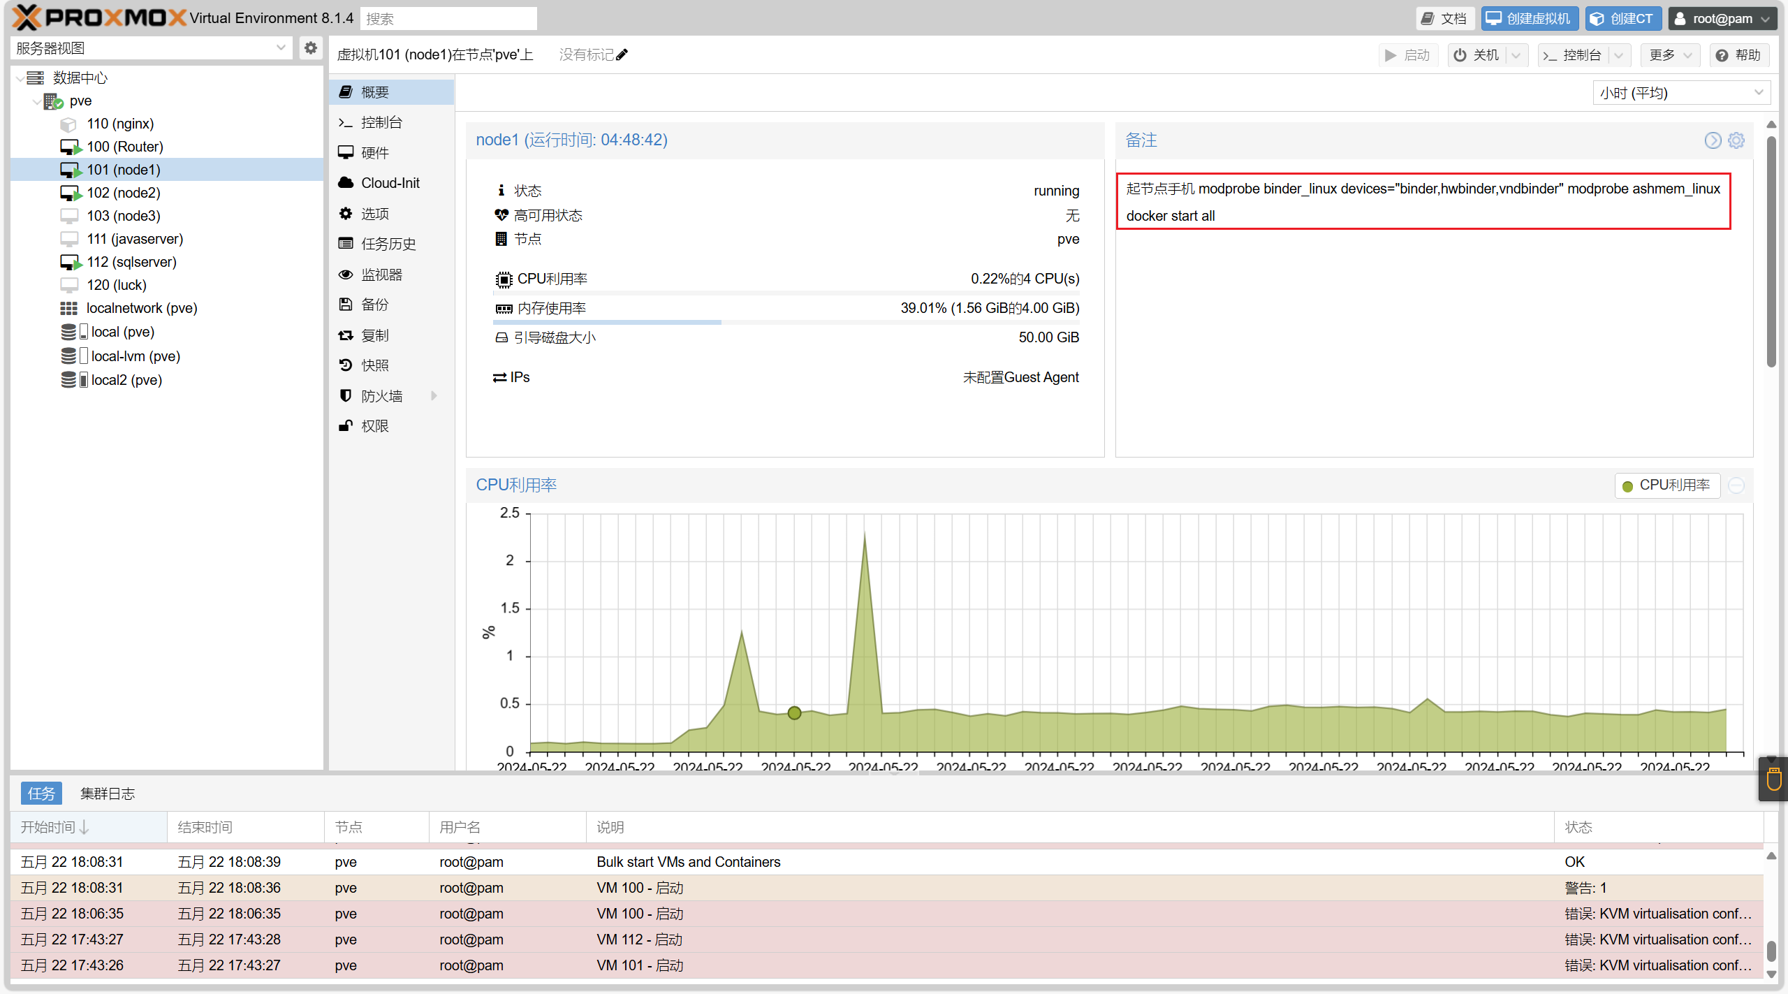Click the 创建虚拟机 create VM button
This screenshot has height=994, width=1788.
(x=1529, y=18)
